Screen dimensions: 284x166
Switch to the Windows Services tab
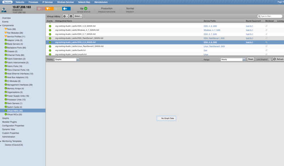pyautogui.click(x=65, y=2)
